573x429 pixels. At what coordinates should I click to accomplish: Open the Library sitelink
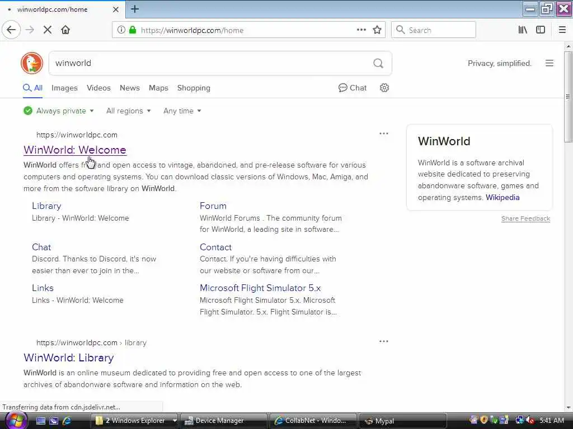point(46,206)
